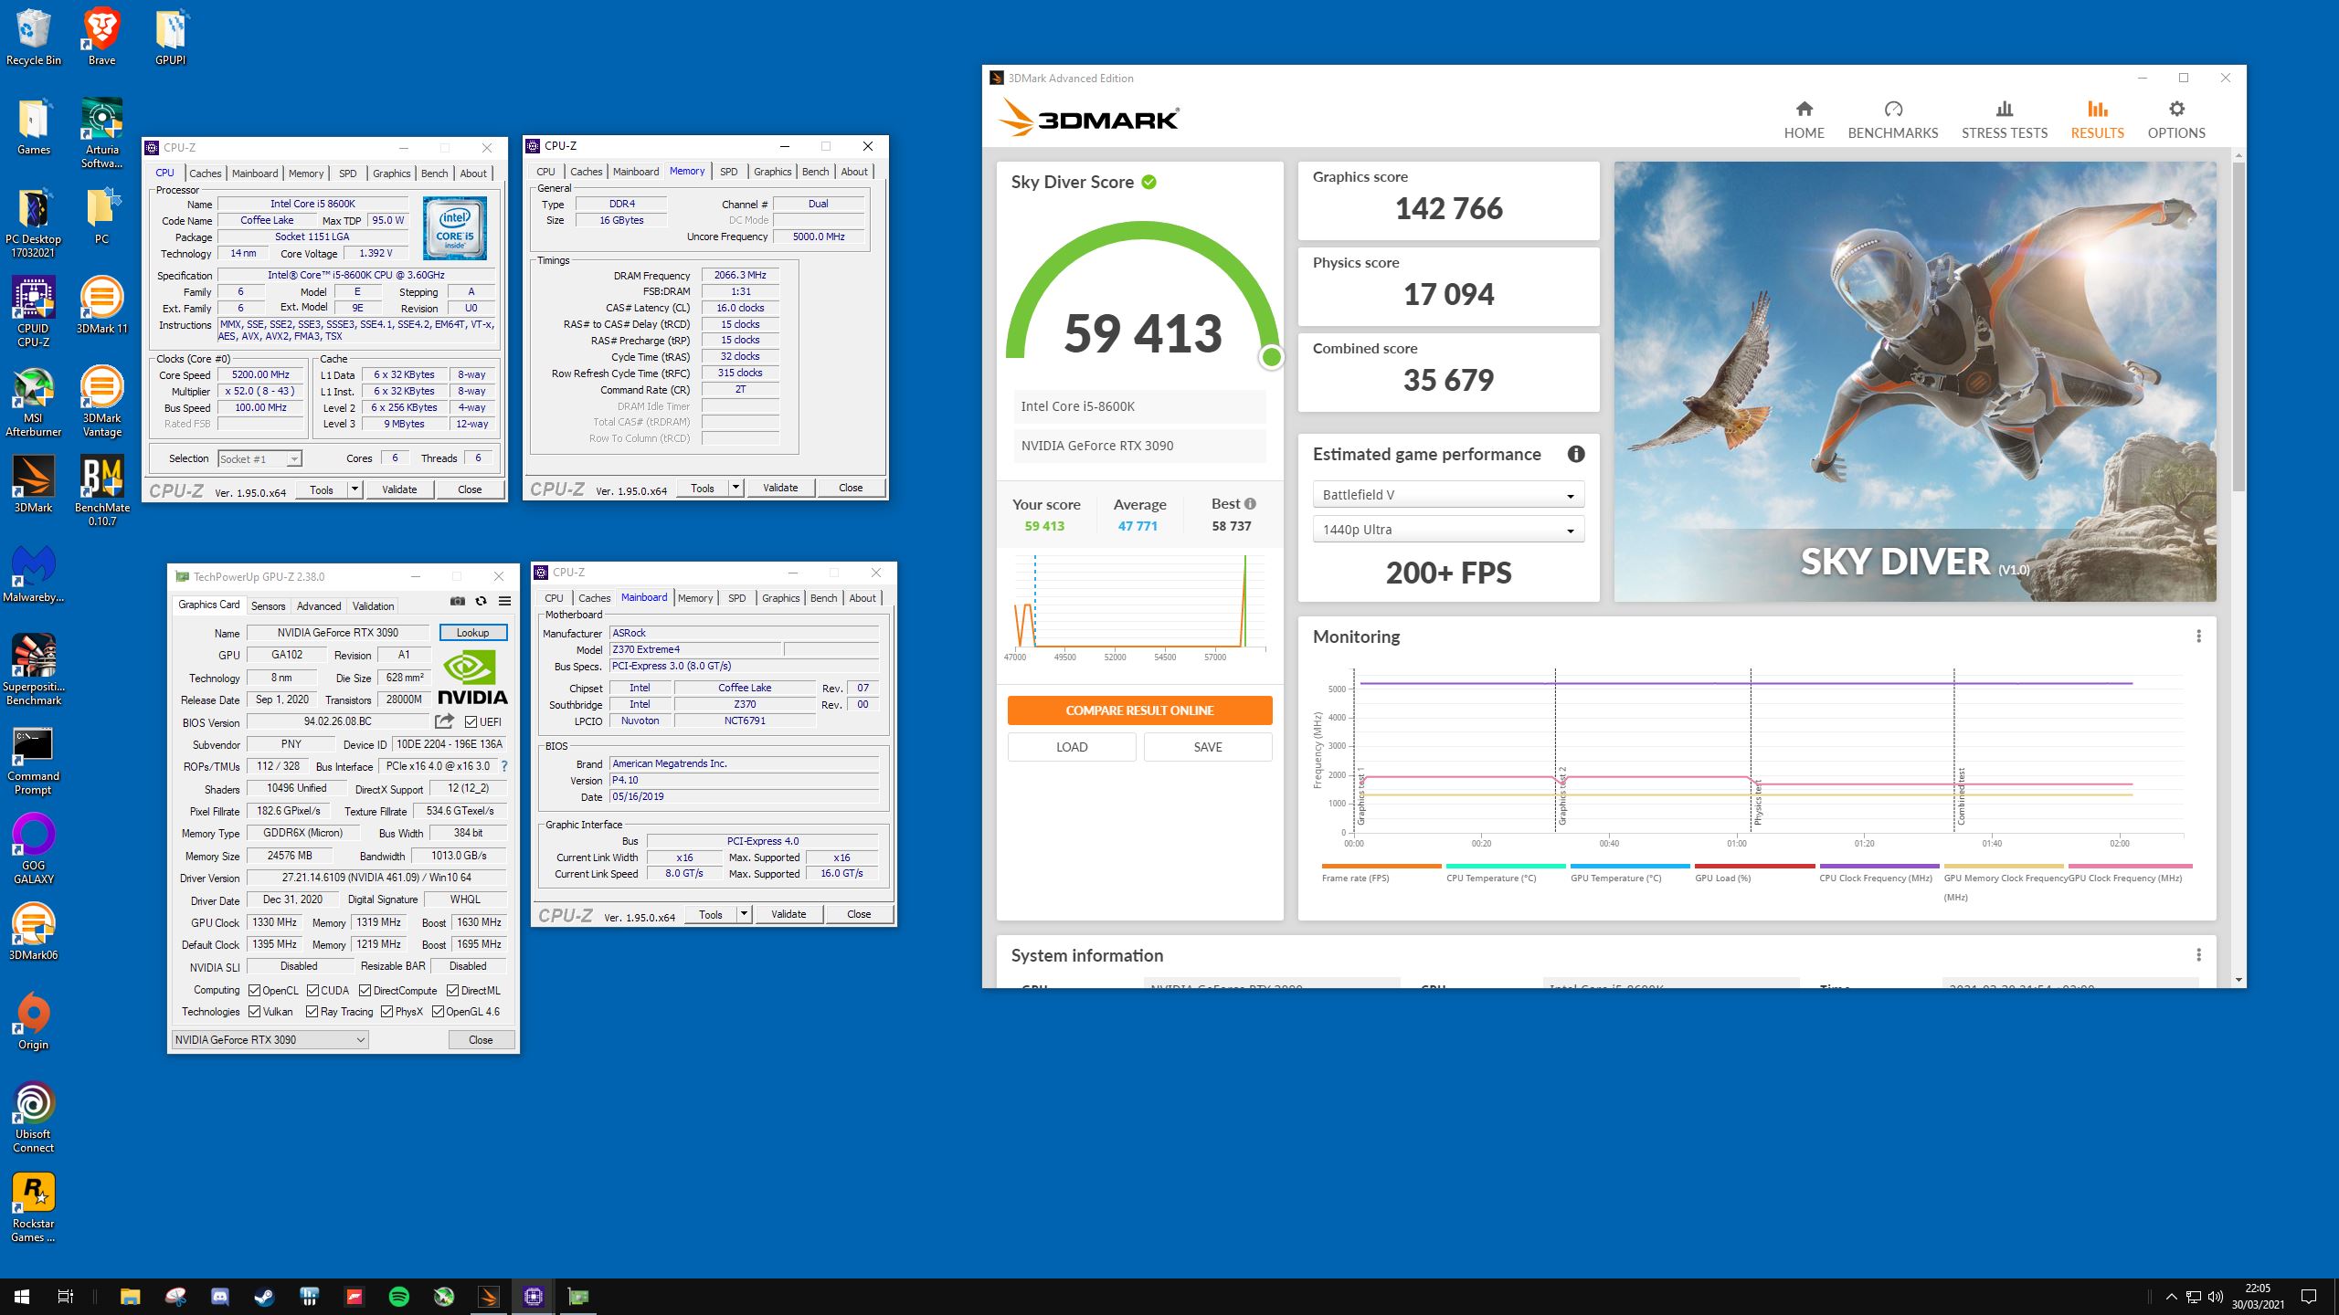Open the CPUID CPU-Z desktop shortcut
This screenshot has height=1315, width=2339.
(34, 312)
